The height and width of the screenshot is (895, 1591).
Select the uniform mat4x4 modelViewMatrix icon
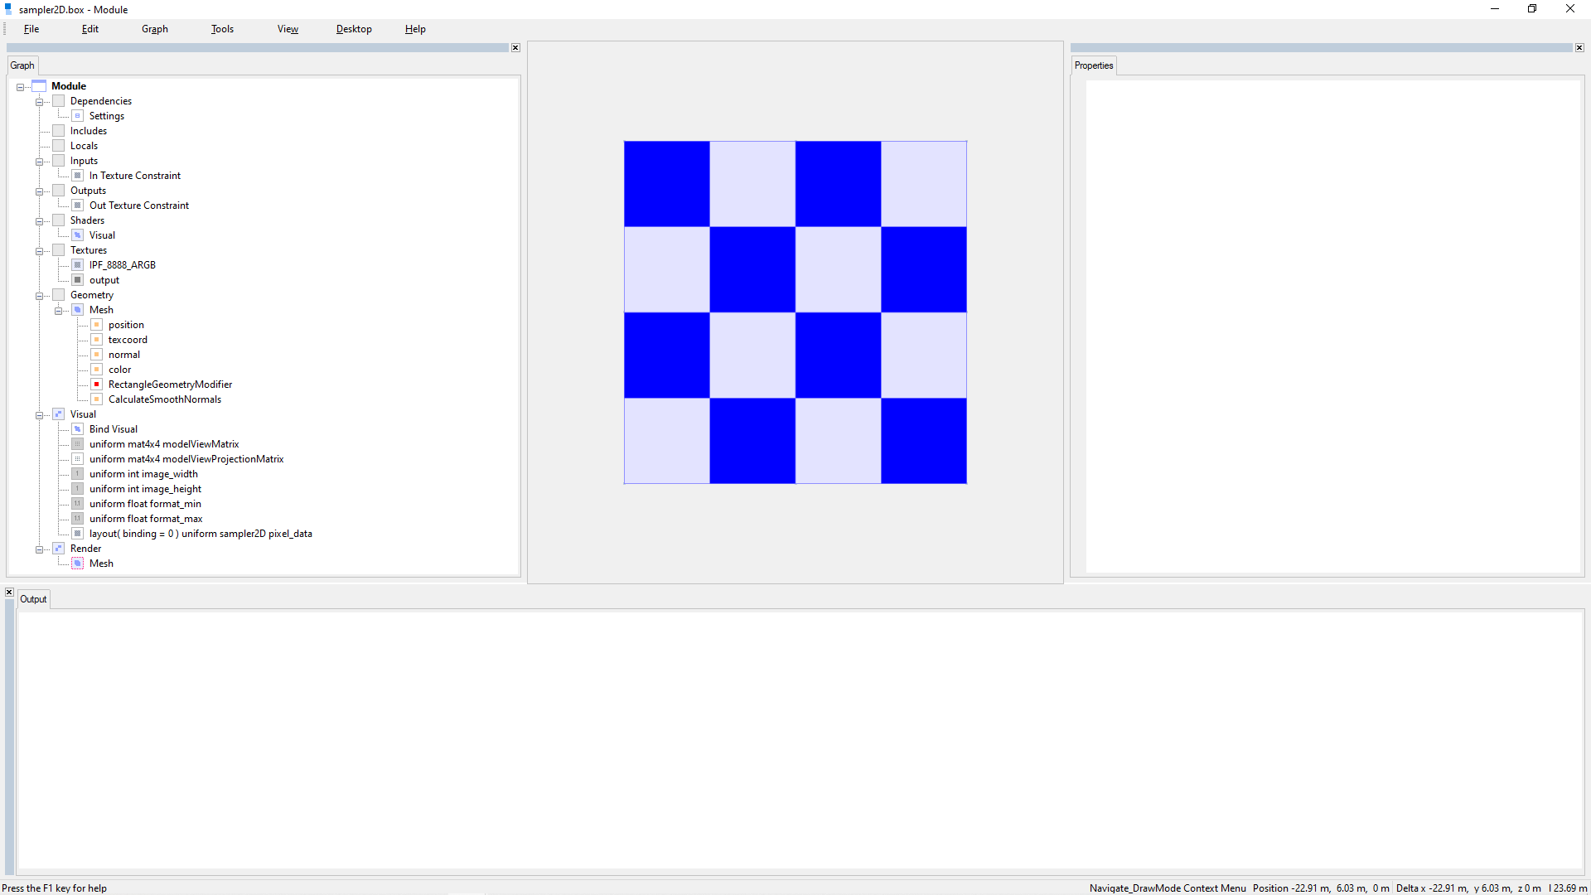pyautogui.click(x=78, y=443)
